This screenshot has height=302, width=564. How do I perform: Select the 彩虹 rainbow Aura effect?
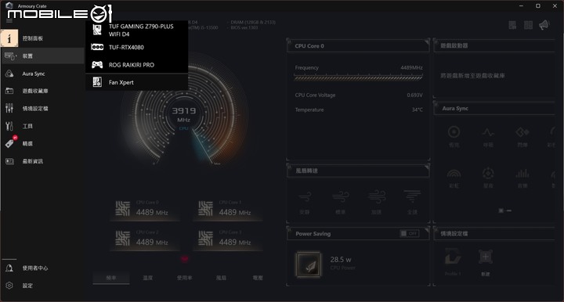tap(454, 178)
